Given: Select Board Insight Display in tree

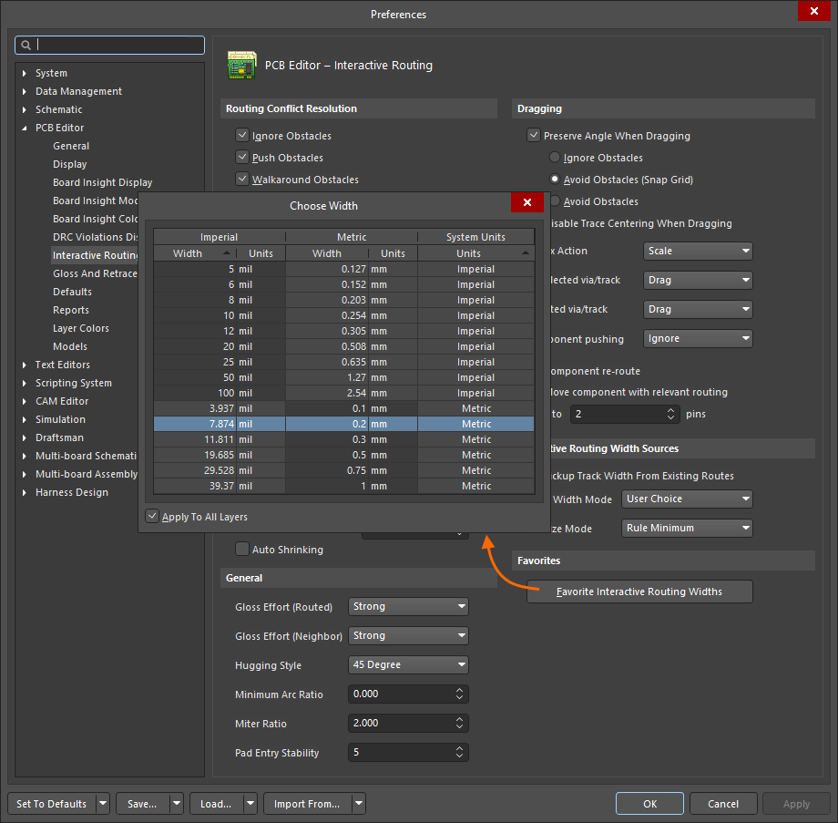Looking at the screenshot, I should tap(102, 182).
